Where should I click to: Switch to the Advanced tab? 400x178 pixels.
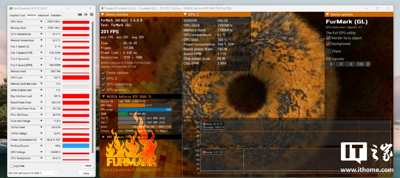pos(43,15)
